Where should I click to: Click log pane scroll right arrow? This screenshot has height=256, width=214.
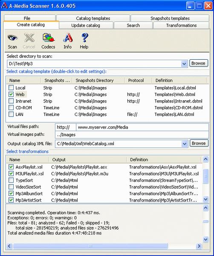pos(199,246)
